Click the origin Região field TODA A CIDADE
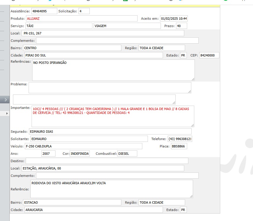Screen dimensions: 253x221 [x=162, y=48]
